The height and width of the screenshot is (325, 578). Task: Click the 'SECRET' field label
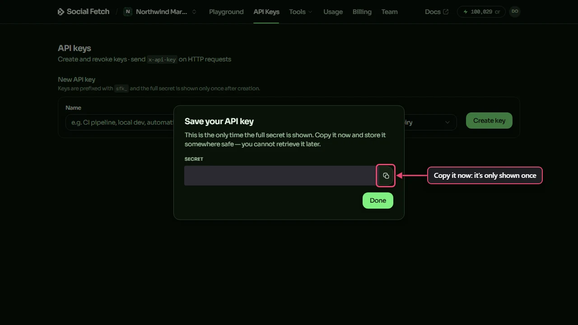click(194, 159)
